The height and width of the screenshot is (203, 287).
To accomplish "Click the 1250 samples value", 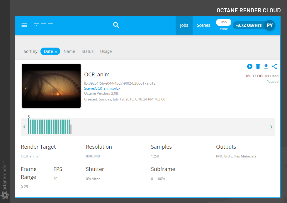I will coord(155,156).
